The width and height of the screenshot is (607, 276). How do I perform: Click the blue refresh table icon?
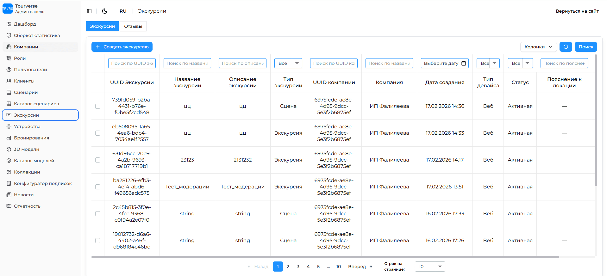(566, 47)
